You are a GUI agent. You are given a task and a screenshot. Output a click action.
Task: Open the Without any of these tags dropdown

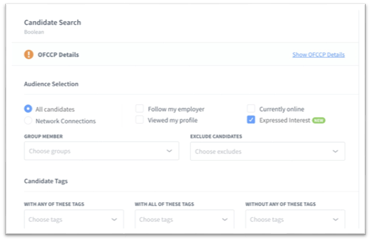[295, 219]
